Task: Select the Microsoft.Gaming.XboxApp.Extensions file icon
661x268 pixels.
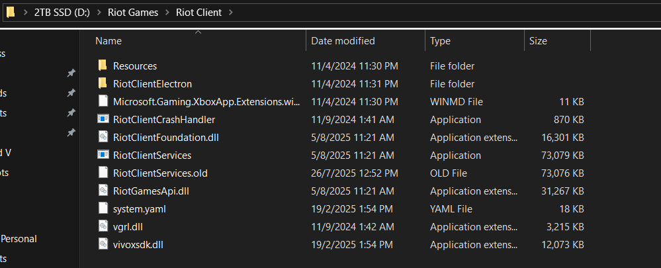Action: click(x=103, y=101)
